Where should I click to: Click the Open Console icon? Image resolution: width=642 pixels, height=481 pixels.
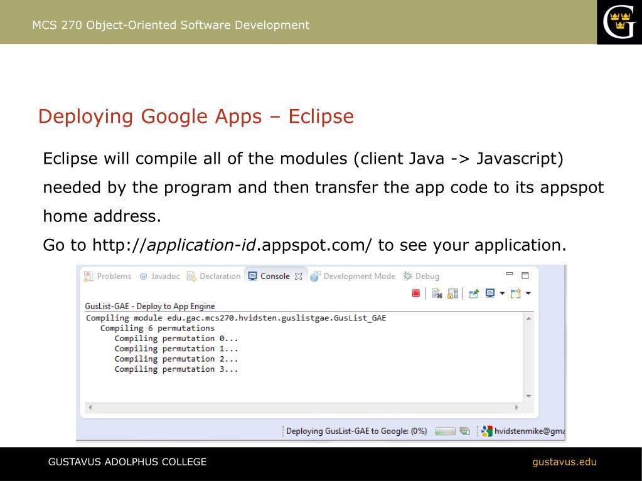click(516, 293)
